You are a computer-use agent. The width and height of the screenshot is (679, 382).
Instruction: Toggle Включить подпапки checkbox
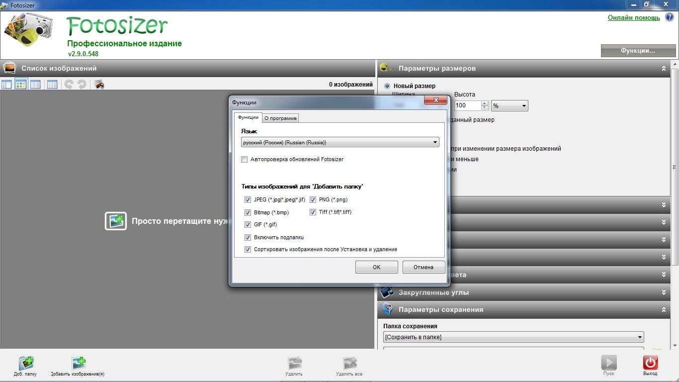click(248, 237)
